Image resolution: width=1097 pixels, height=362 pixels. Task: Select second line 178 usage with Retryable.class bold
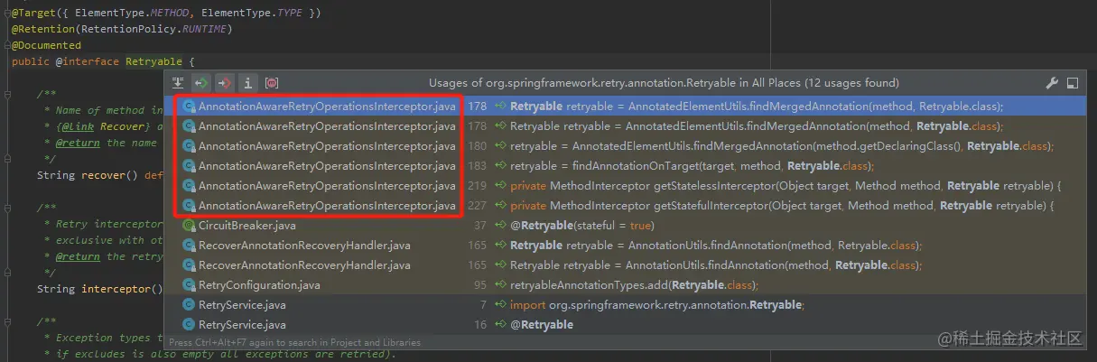(625, 126)
